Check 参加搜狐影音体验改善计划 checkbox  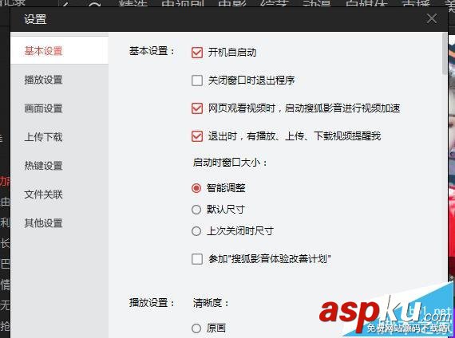[197, 259]
